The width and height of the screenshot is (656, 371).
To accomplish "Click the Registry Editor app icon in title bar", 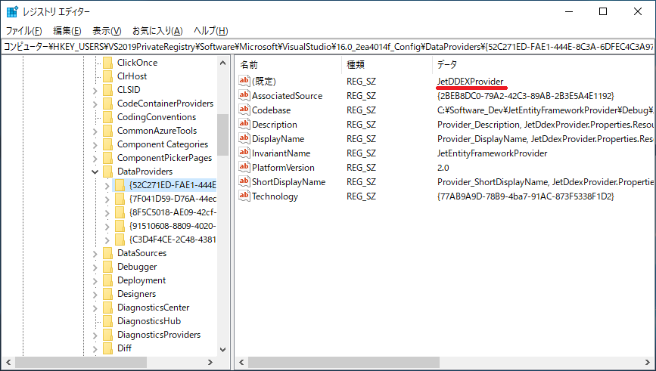I will tap(12, 11).
